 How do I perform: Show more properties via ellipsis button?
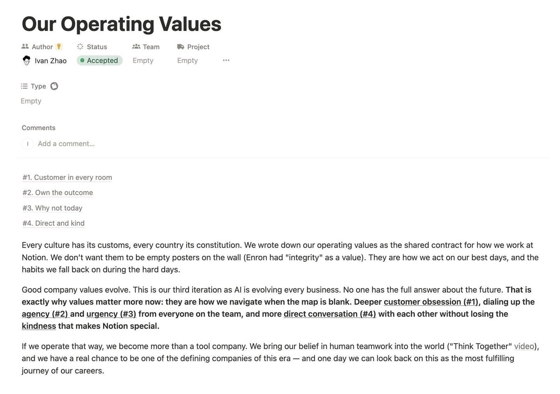(226, 61)
